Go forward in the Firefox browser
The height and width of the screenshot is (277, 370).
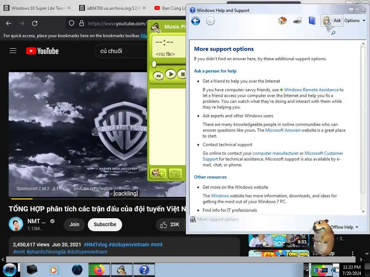[x=22, y=23]
